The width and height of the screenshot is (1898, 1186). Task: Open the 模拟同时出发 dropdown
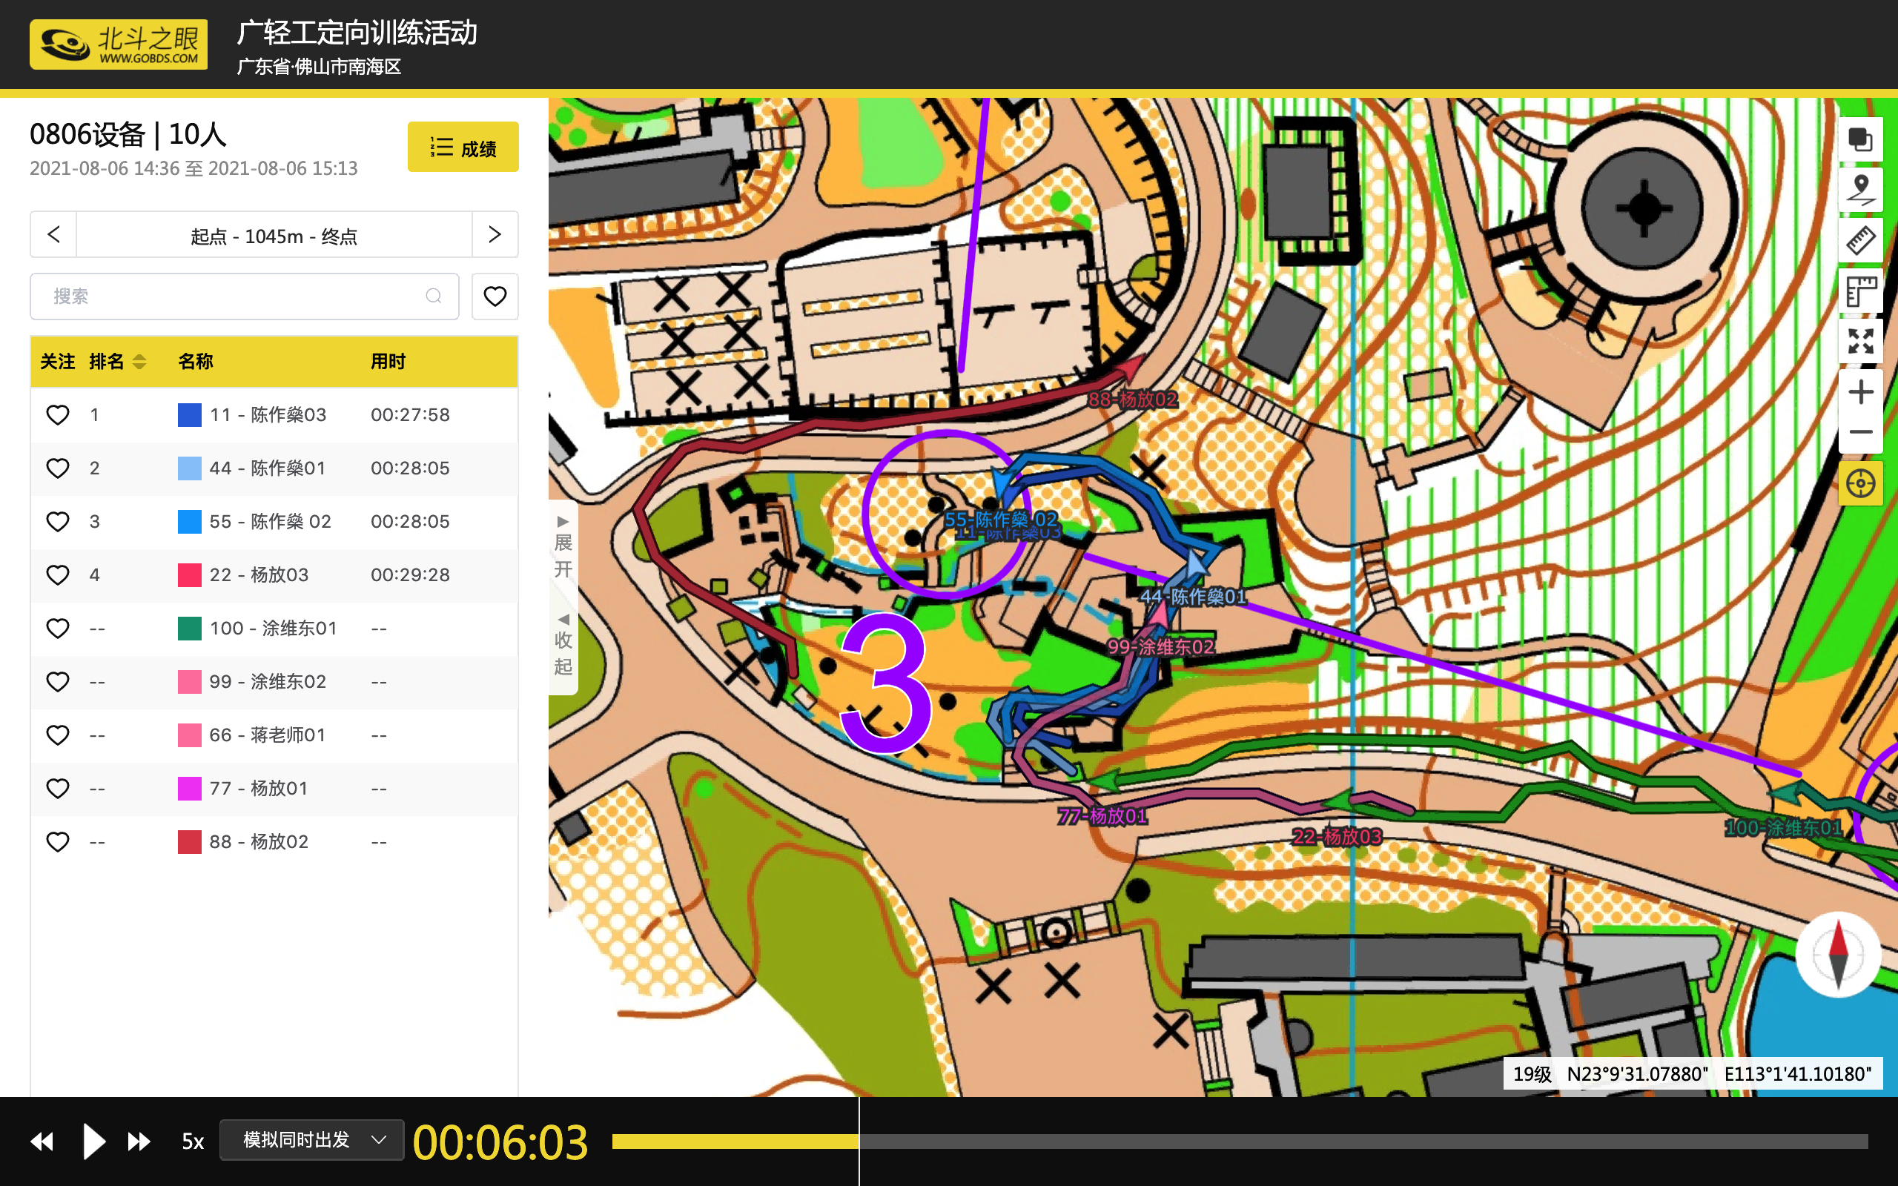(311, 1140)
